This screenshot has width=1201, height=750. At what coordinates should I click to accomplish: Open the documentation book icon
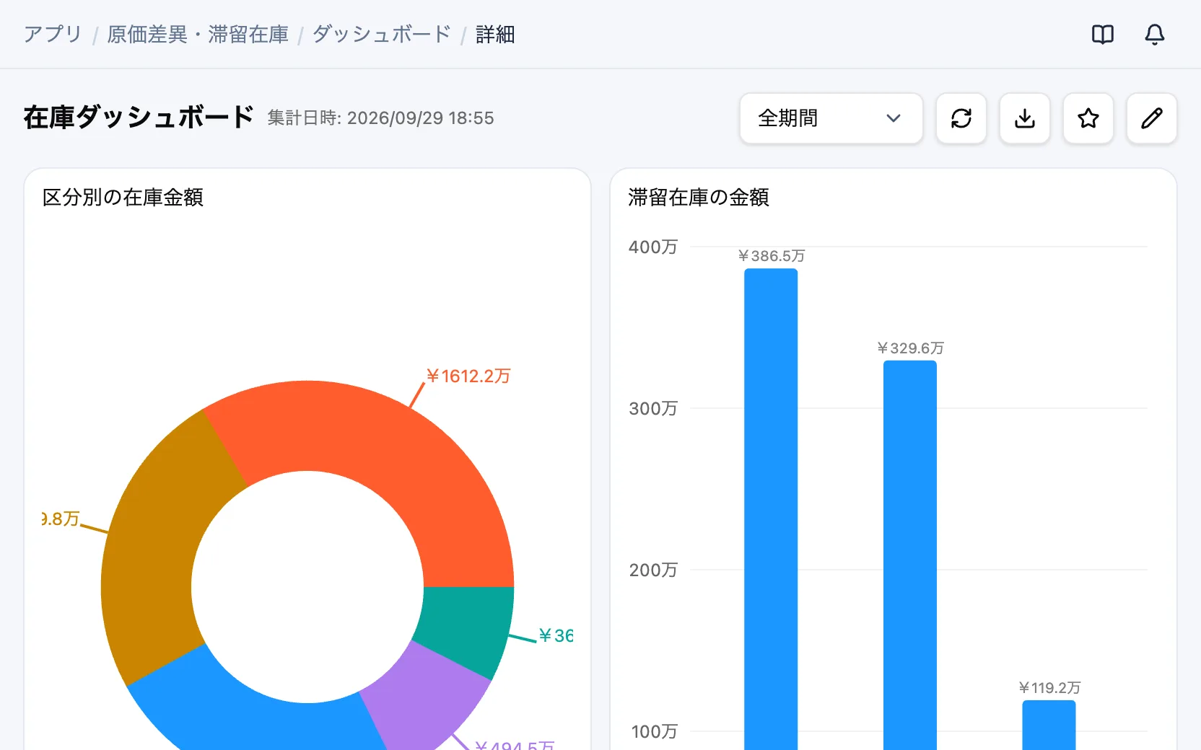(x=1103, y=34)
